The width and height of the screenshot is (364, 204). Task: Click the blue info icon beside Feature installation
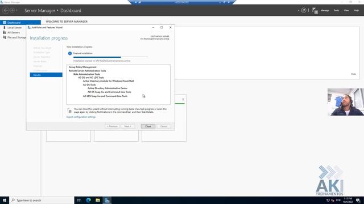[x=70, y=53]
